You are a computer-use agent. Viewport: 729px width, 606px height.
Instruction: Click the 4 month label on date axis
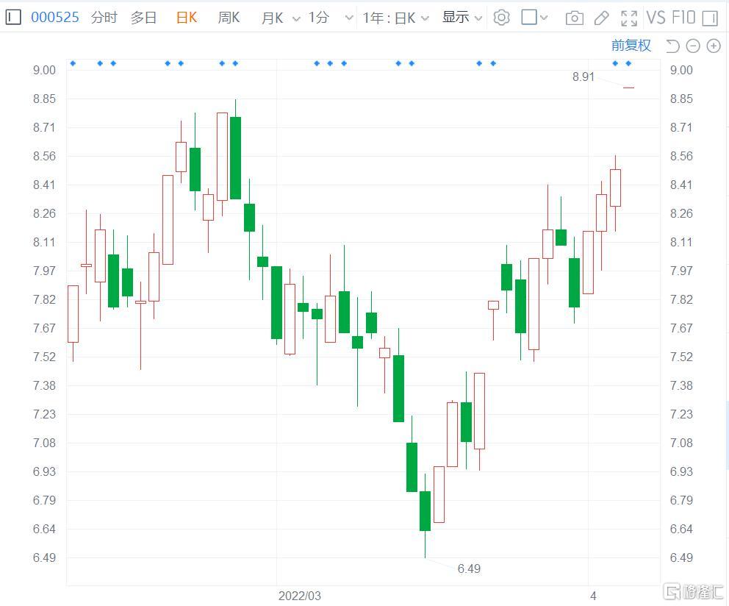coord(593,596)
